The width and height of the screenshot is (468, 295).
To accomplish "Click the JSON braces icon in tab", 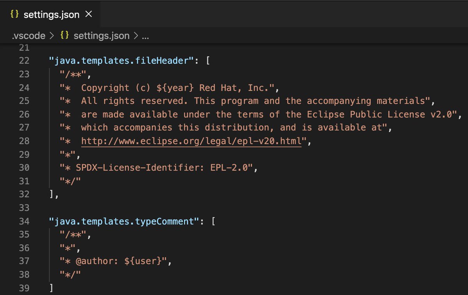I will [15, 15].
